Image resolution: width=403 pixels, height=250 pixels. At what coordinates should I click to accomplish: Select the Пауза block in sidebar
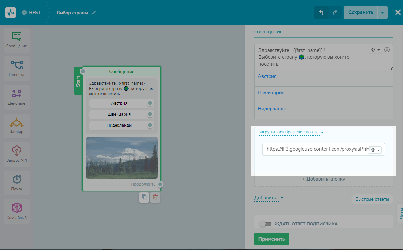(x=17, y=183)
